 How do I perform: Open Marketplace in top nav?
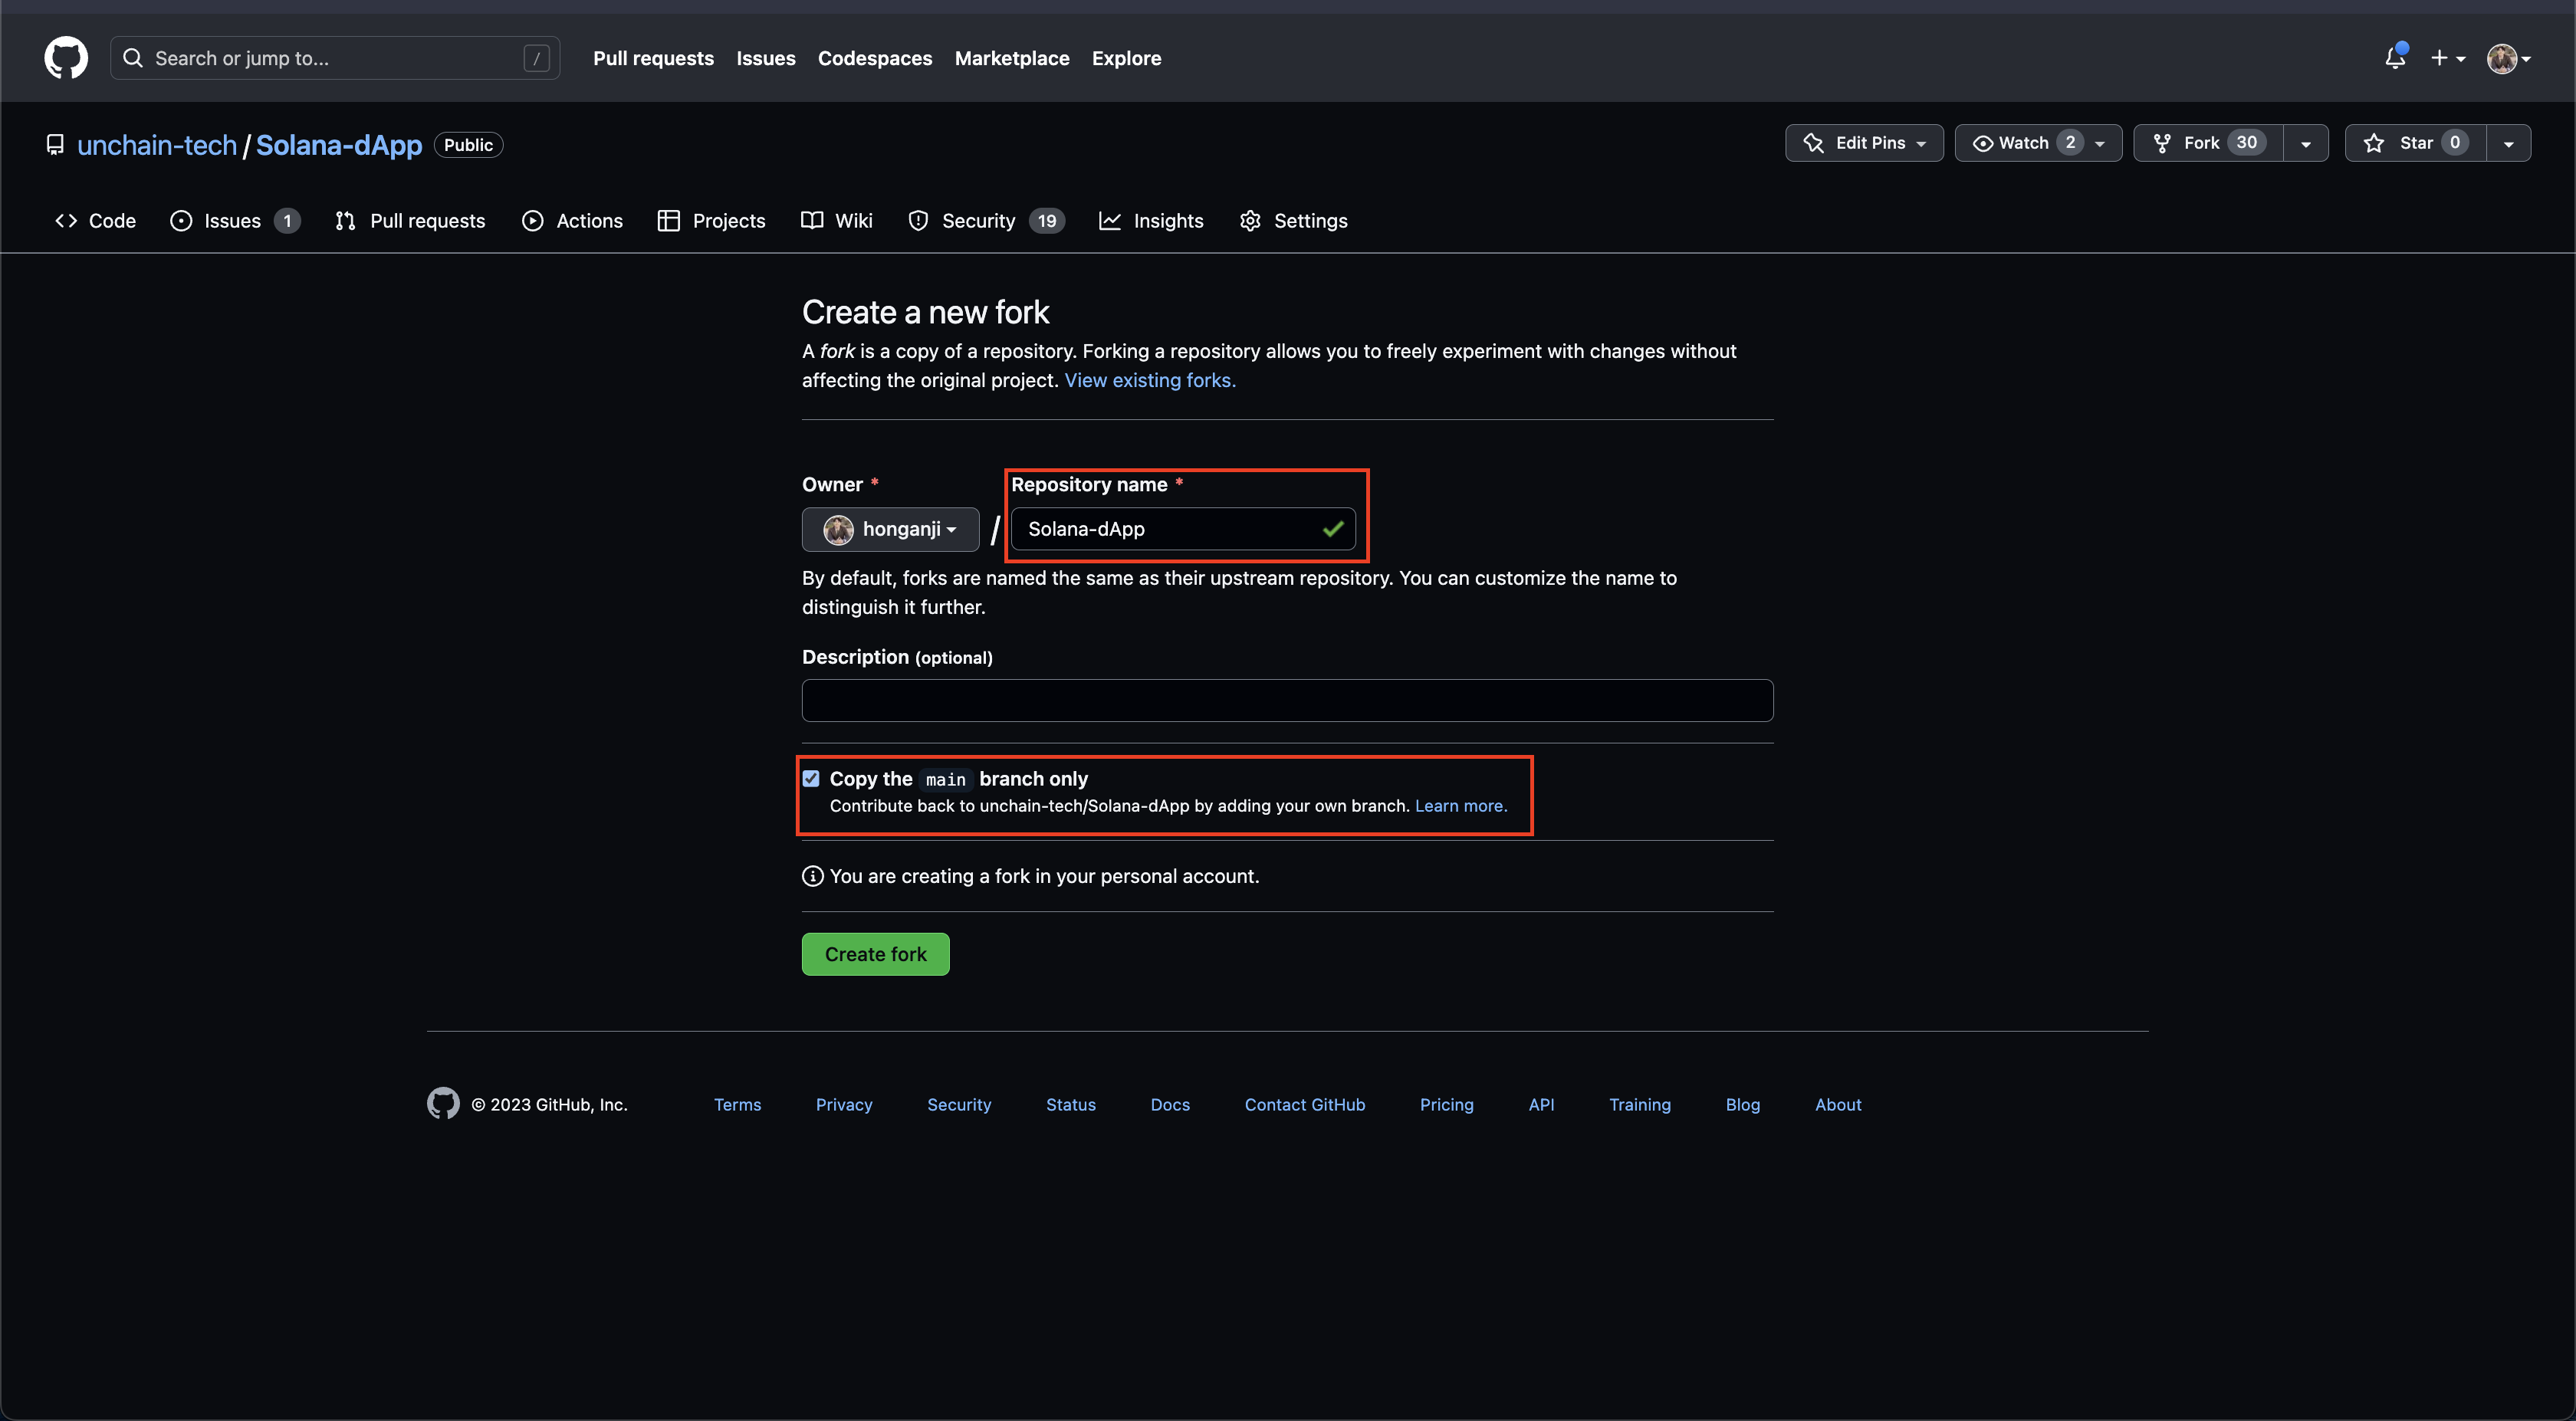tap(1012, 58)
